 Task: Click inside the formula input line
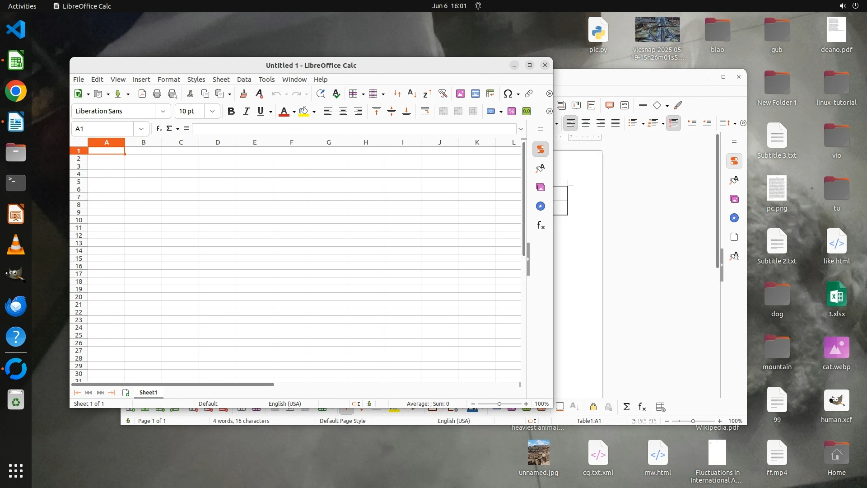coord(352,129)
